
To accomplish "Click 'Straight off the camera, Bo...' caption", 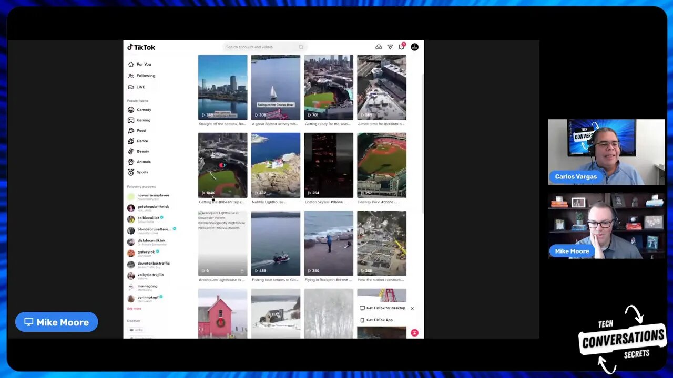I will (222, 124).
